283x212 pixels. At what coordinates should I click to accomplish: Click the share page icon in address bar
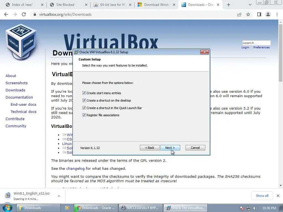[239, 14]
